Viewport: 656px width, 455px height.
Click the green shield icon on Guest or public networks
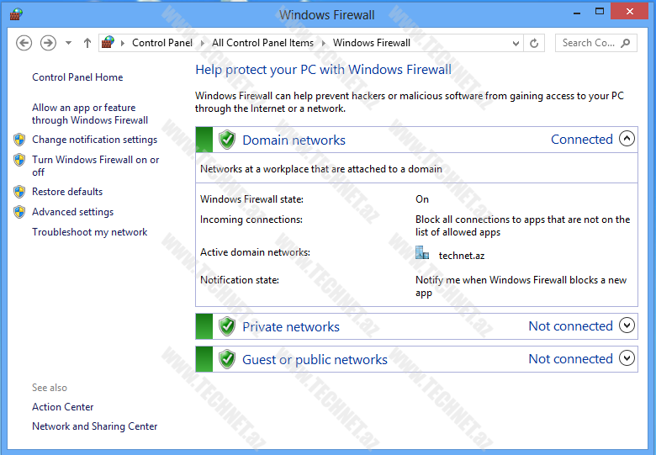[227, 359]
